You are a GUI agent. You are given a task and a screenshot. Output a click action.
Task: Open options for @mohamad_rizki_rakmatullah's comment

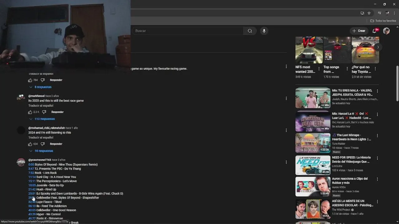[x=286, y=130]
